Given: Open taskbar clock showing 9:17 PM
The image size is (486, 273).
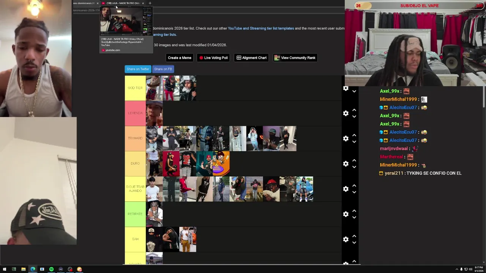Looking at the screenshot, I should tap(478, 269).
